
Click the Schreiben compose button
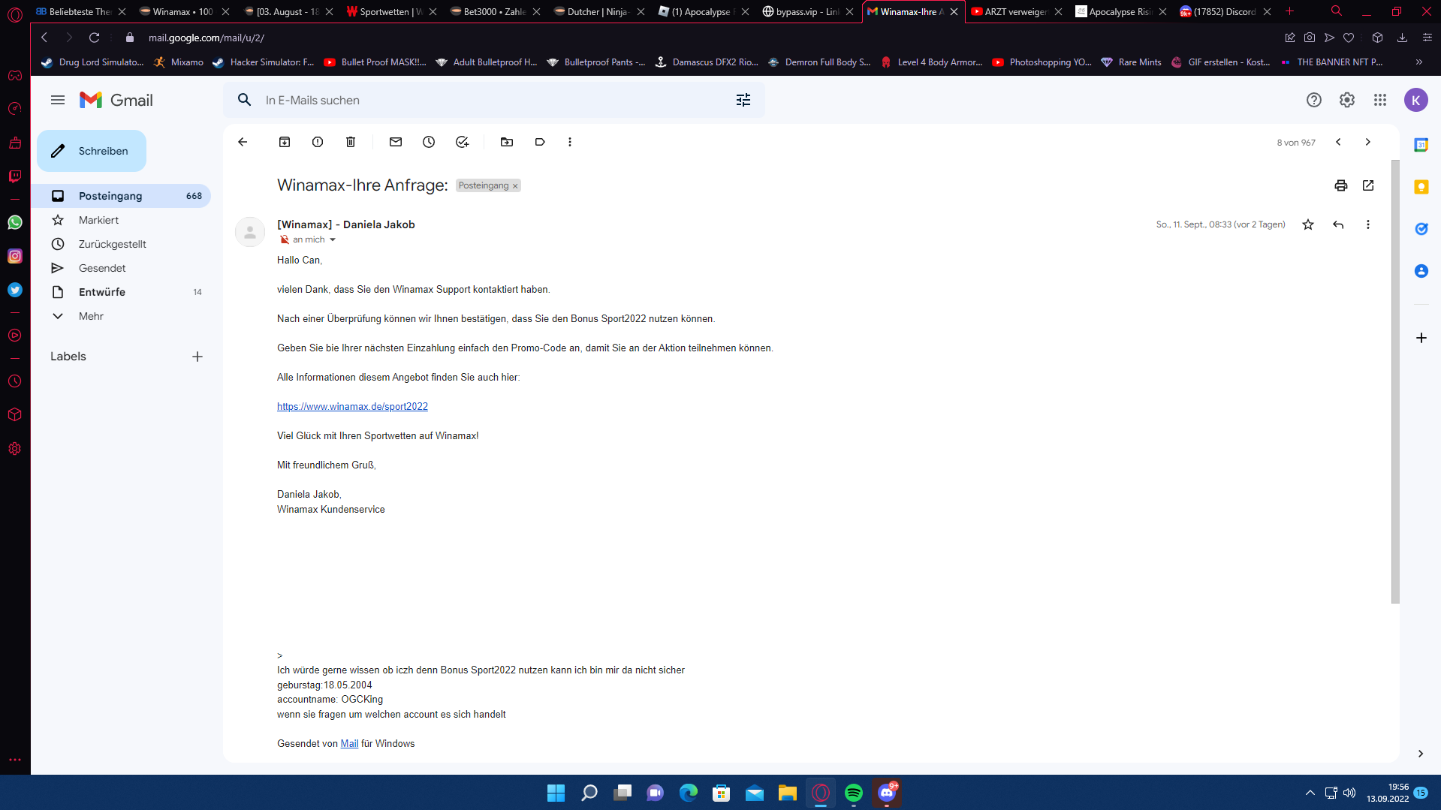pyautogui.click(x=92, y=151)
